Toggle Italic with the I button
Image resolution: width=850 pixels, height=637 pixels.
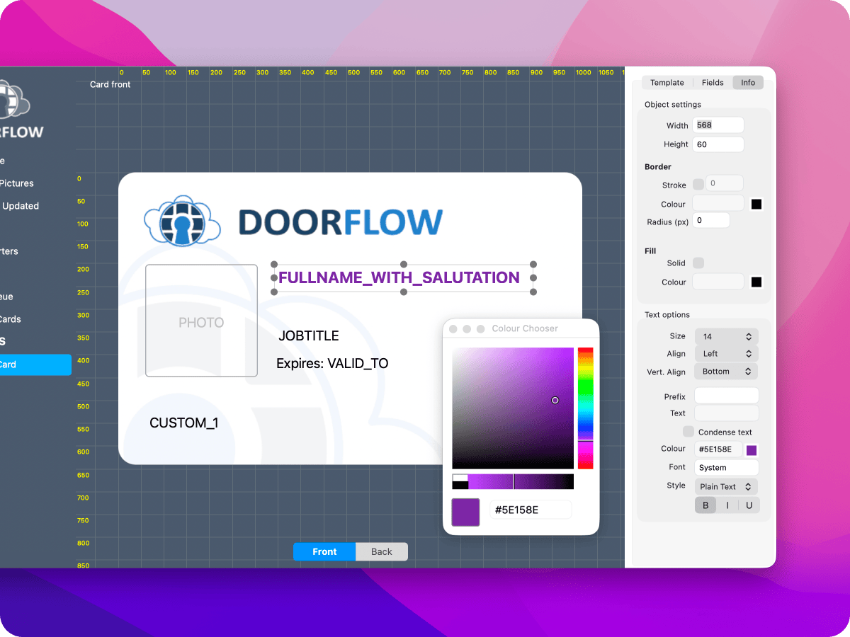click(727, 505)
